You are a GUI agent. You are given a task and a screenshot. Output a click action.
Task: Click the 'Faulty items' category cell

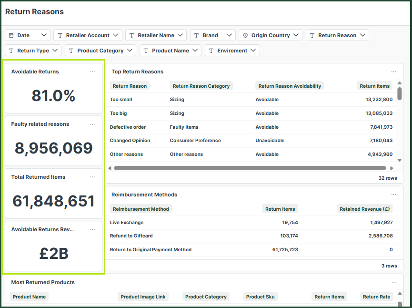184,127
